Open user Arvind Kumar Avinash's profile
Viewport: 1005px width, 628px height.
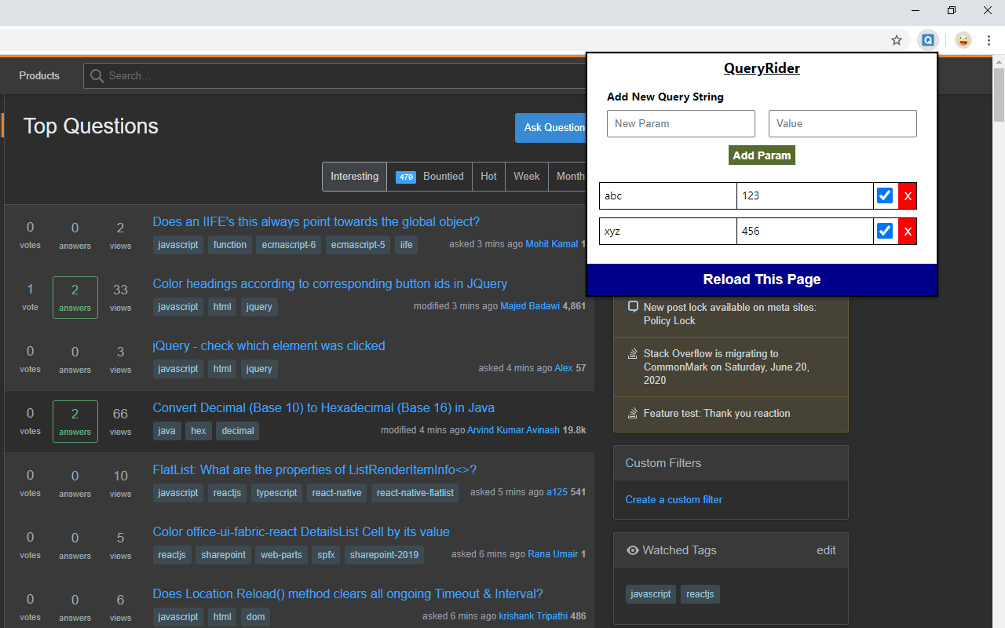pyautogui.click(x=513, y=430)
